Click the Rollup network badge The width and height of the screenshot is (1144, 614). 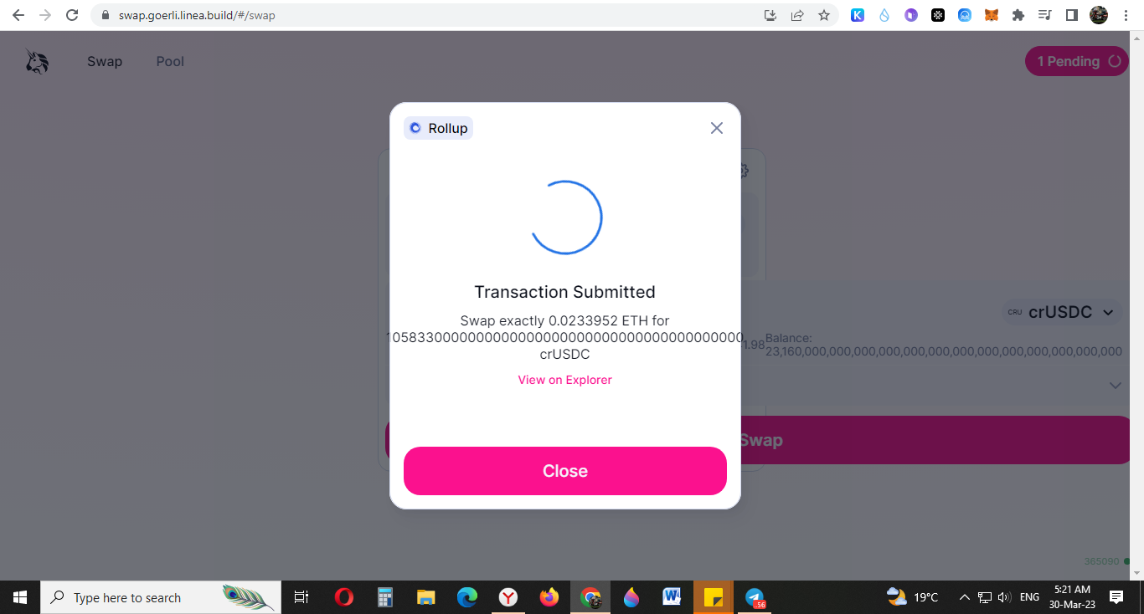pos(439,128)
